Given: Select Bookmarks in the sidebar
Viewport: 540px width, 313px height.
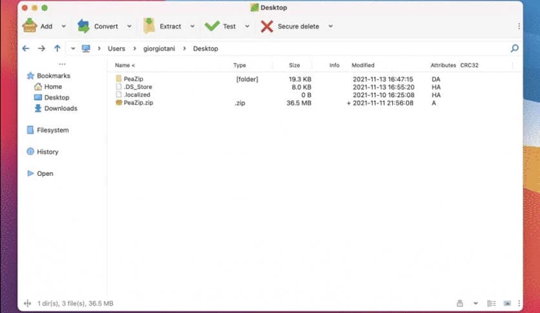Looking at the screenshot, I should pos(54,76).
